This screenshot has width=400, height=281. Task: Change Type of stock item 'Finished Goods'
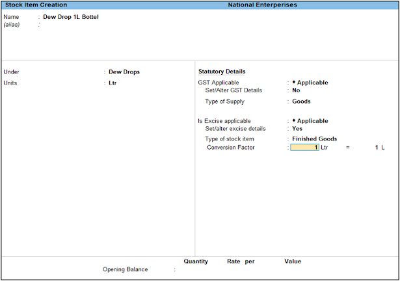click(x=315, y=139)
